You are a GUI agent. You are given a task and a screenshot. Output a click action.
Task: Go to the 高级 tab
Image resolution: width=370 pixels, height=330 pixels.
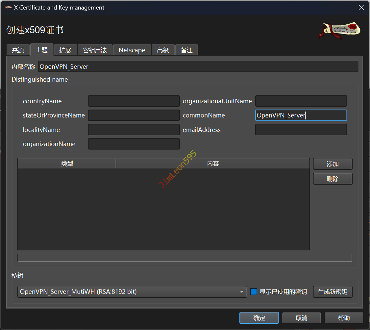(163, 50)
